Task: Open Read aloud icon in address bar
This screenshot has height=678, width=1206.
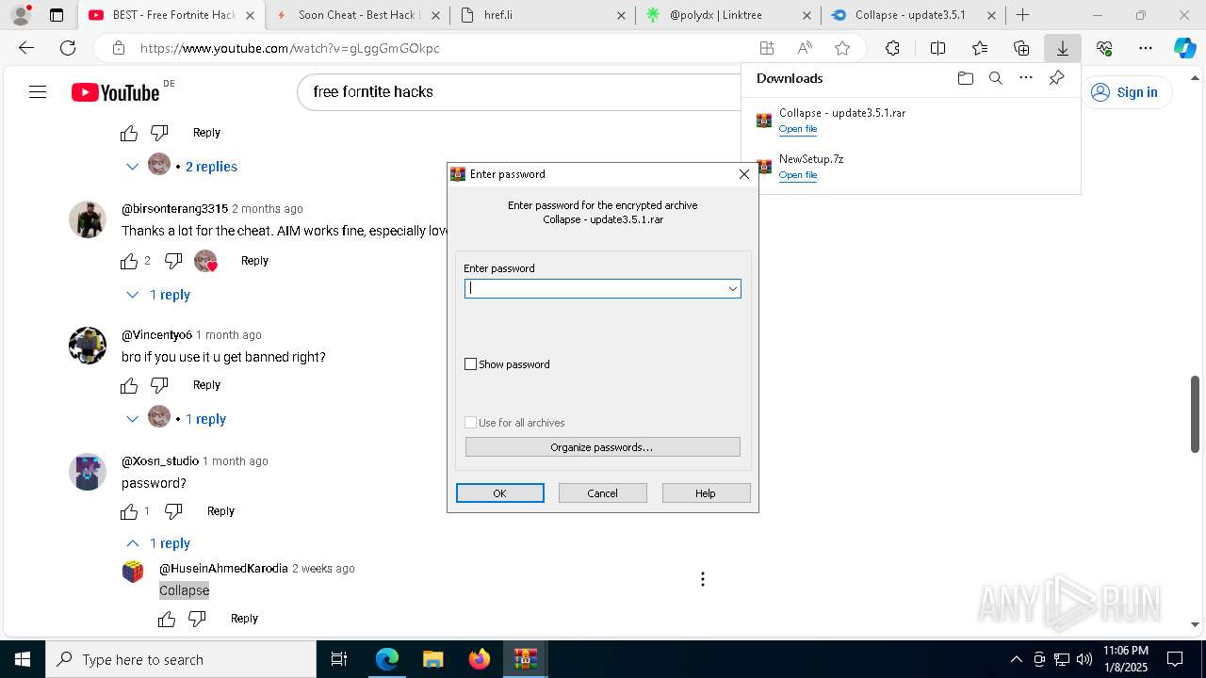Action: [805, 48]
